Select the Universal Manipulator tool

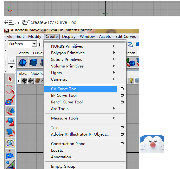click(10, 143)
